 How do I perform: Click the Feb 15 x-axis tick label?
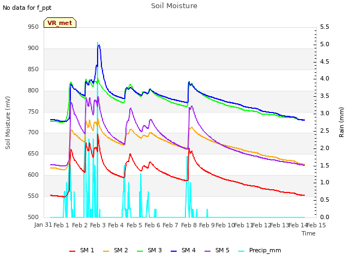point(316,225)
